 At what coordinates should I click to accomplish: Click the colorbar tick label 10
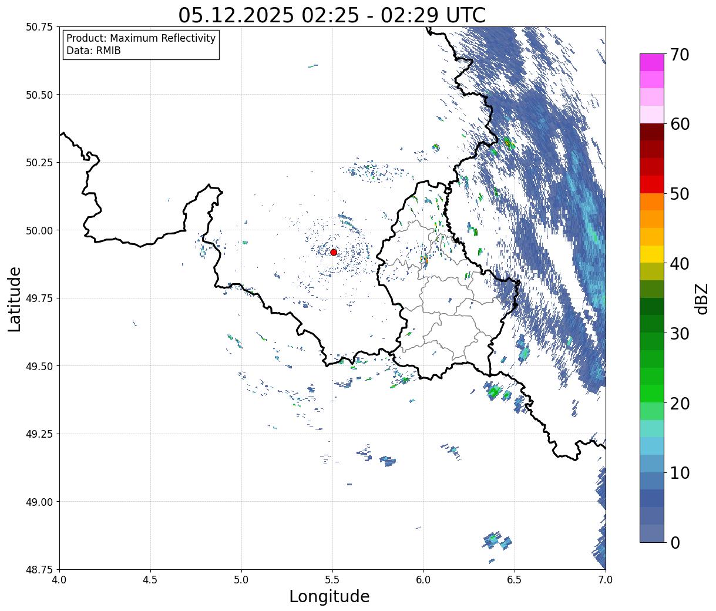click(x=679, y=472)
